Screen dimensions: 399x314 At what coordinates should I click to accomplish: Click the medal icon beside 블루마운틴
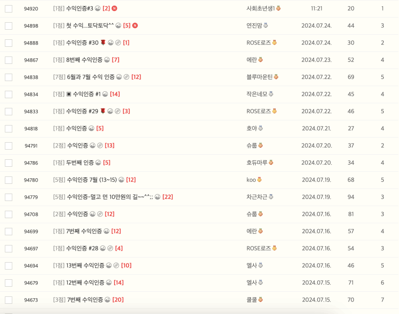(276, 77)
